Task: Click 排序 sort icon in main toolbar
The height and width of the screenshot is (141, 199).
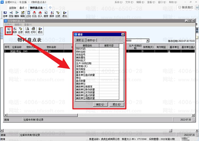Action: tap(52, 14)
